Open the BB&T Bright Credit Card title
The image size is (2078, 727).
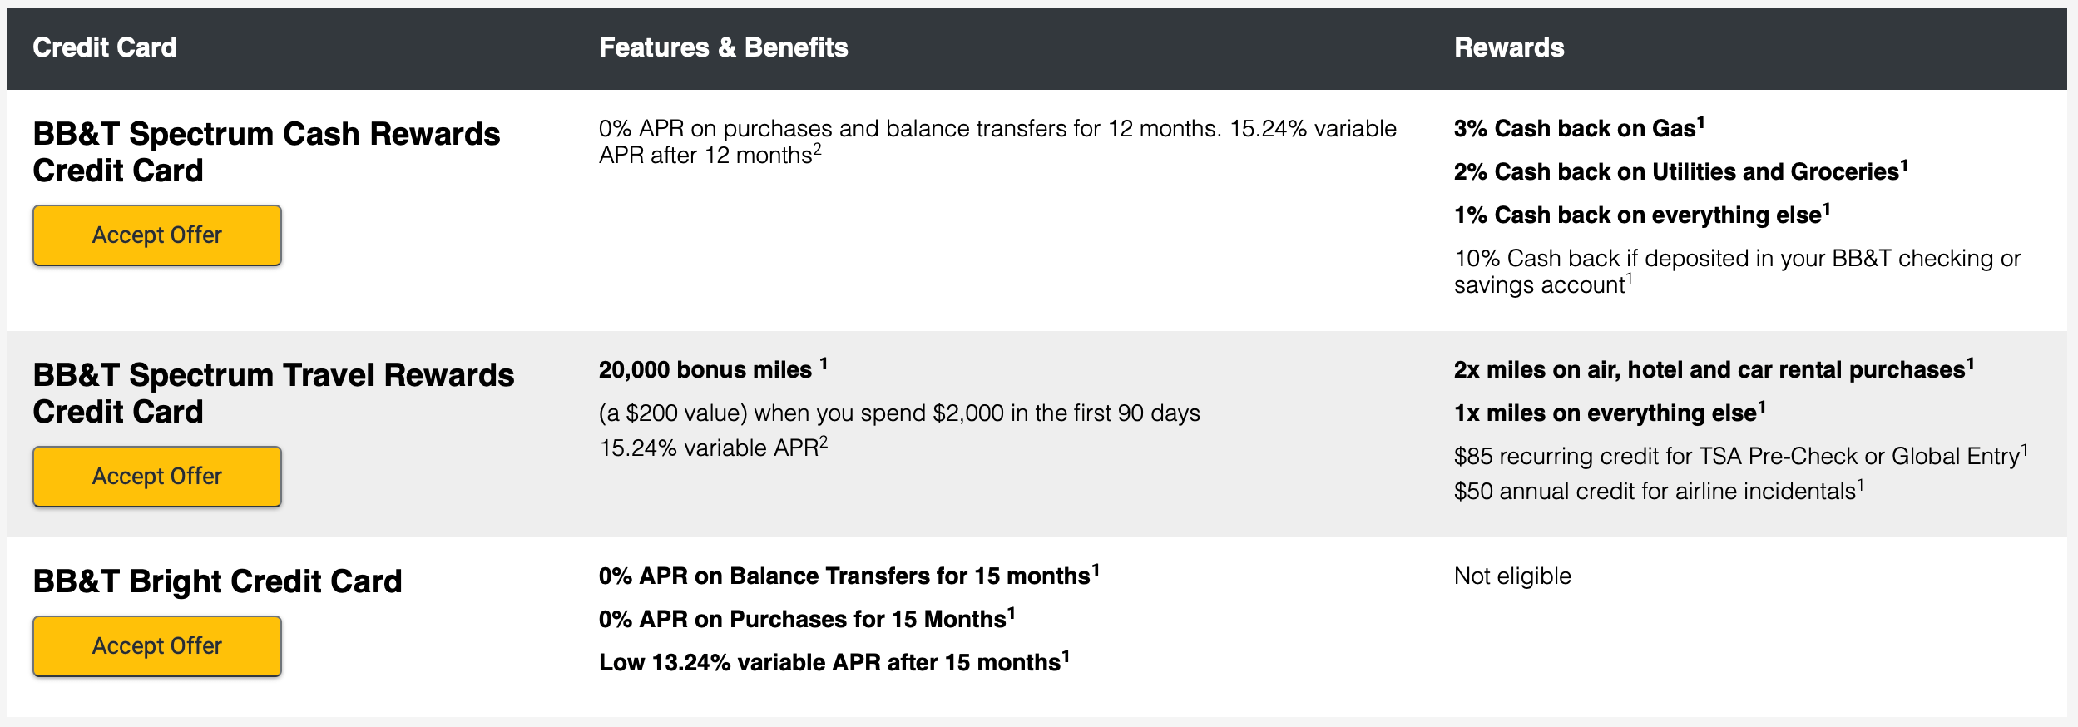tap(216, 581)
